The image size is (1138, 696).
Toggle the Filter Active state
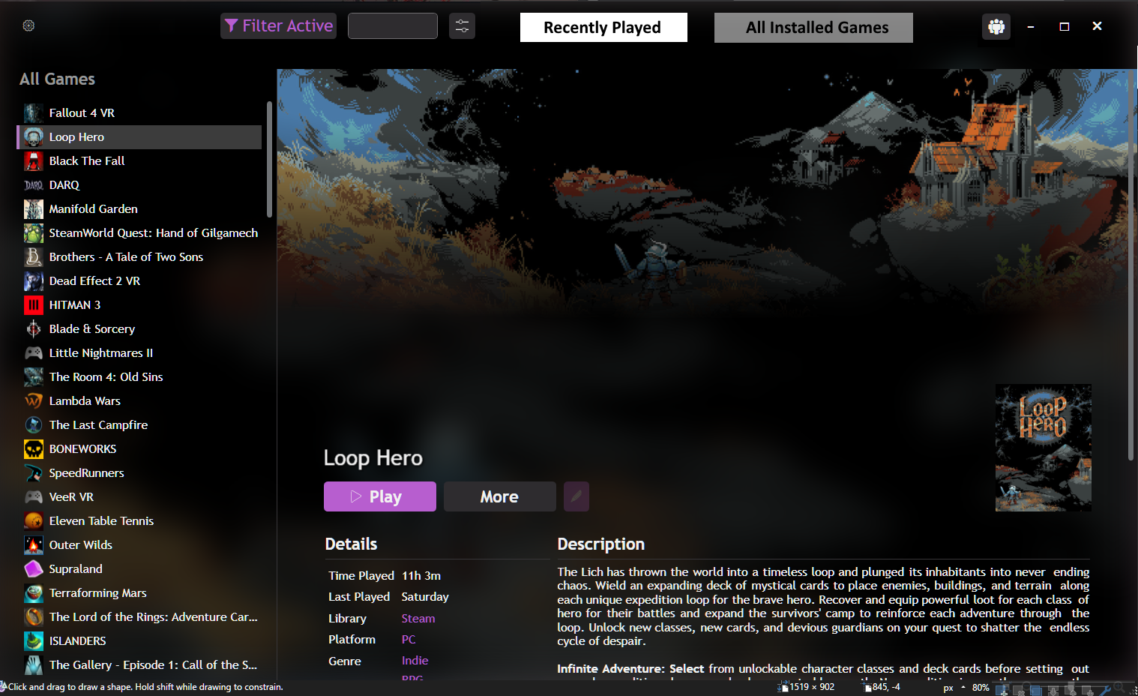pos(278,25)
